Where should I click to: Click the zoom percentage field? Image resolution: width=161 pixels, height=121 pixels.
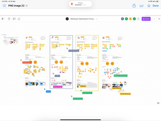click(x=159, y=19)
